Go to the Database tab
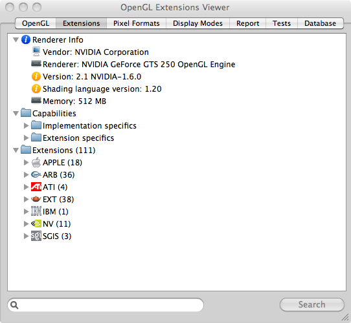351x323 pixels. point(321,23)
